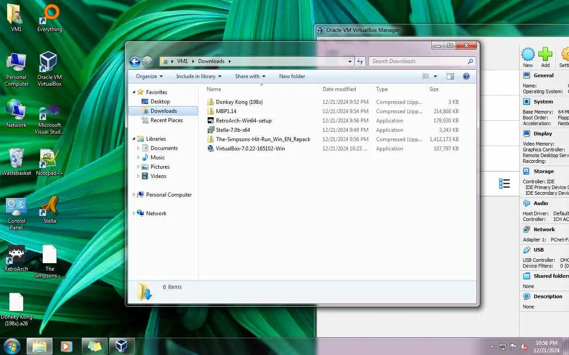The image size is (569, 355).
Task: Launch the Oracle VM VirtualBox desktop shortcut
Action: [49, 69]
